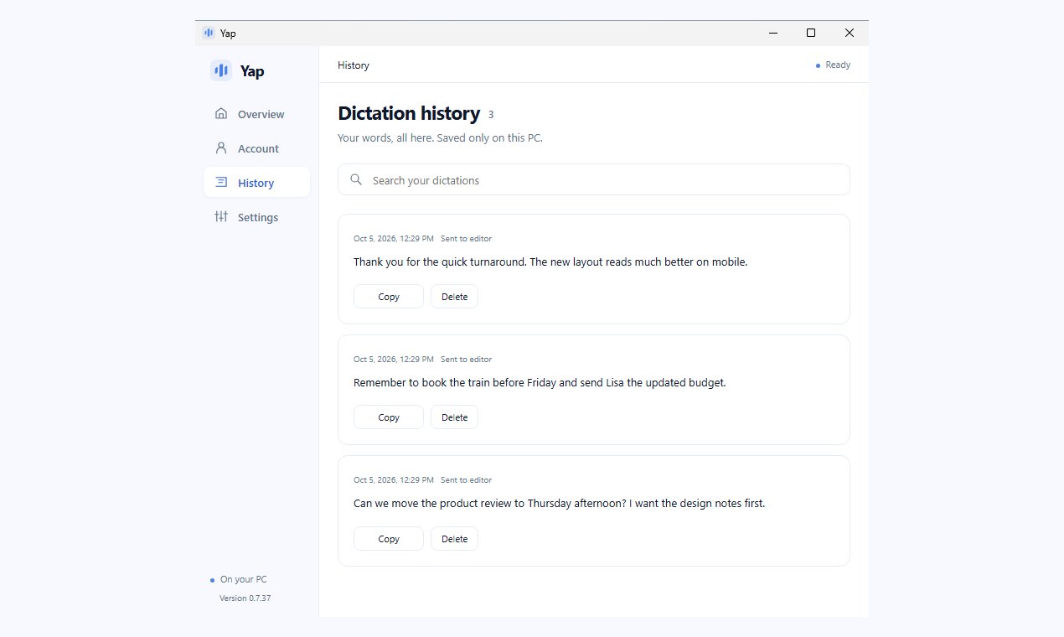The height and width of the screenshot is (637, 1064).
Task: Click the Ready status dot indicator
Action: coord(818,65)
